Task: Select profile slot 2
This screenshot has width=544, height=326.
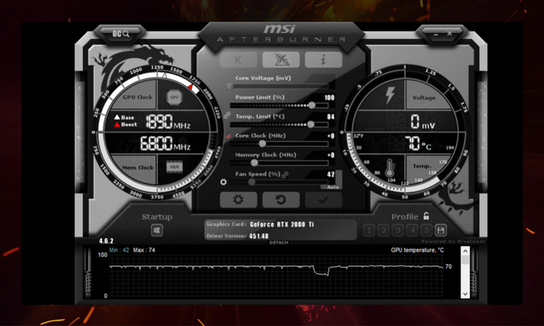Action: 384,230
